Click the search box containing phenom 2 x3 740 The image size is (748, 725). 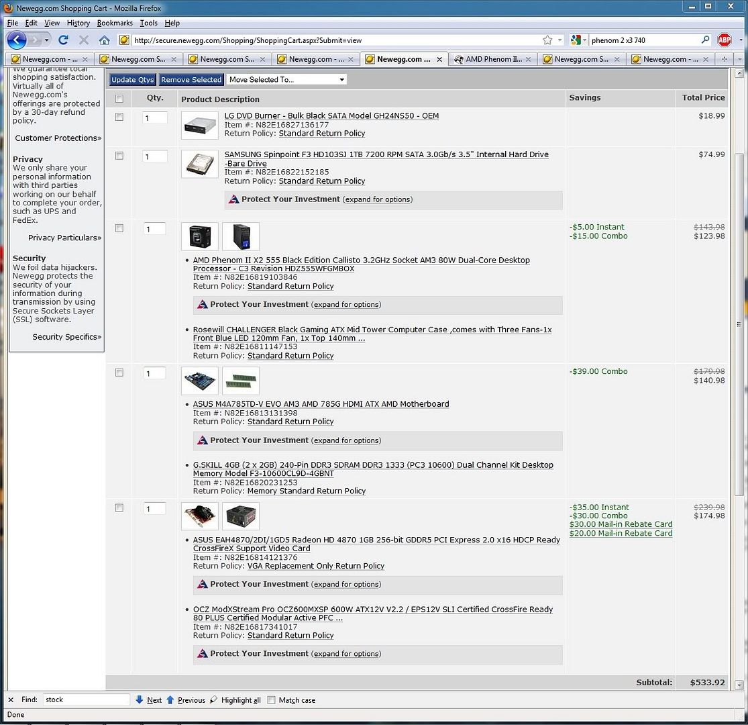click(x=644, y=40)
